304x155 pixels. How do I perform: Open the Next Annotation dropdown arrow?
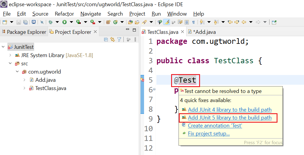click(x=209, y=22)
